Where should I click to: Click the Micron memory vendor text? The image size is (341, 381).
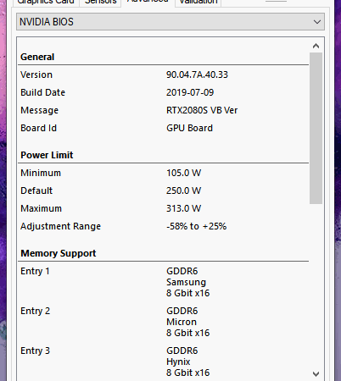coord(182,322)
